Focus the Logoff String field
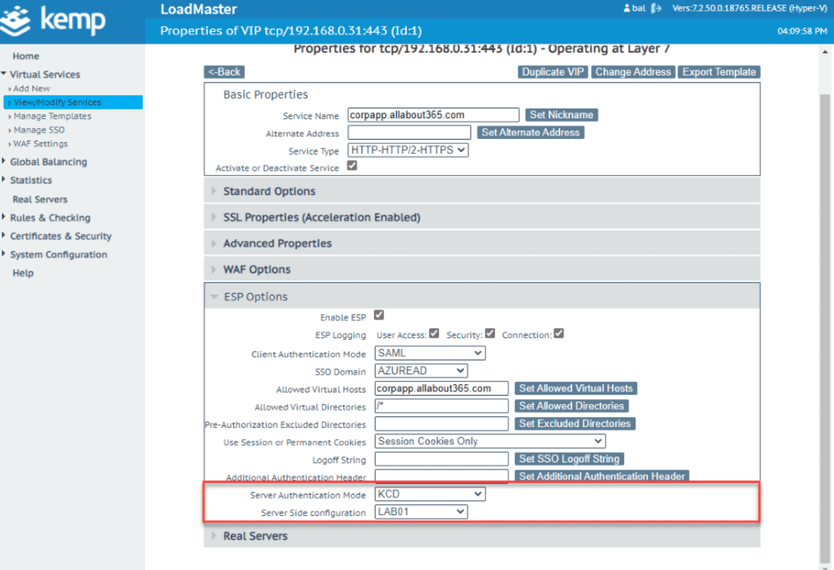The image size is (834, 570). click(441, 459)
